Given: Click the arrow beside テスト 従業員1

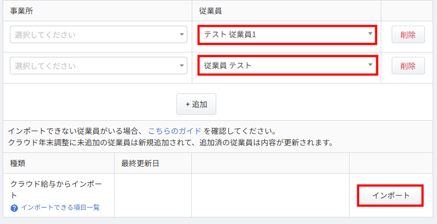Looking at the screenshot, I should coord(370,34).
